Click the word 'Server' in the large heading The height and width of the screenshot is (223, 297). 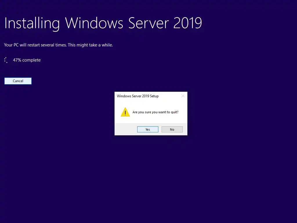pyautogui.click(x=148, y=23)
